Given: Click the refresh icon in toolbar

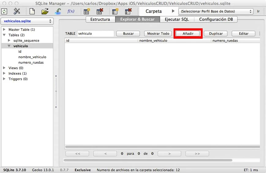Looking at the screenshot, I should 4,11.
